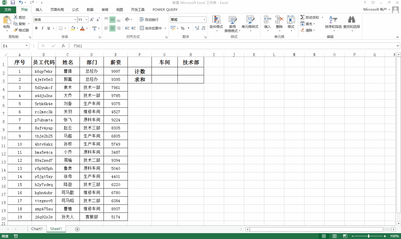Open the Conditional Formatting icon

[x=216, y=20]
